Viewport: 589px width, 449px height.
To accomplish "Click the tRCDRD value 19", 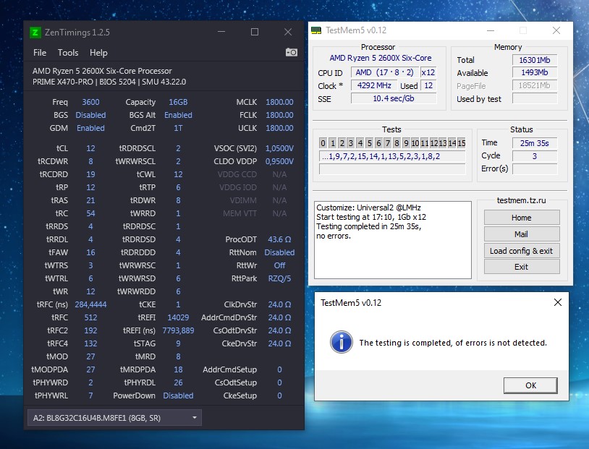I will coord(90,174).
